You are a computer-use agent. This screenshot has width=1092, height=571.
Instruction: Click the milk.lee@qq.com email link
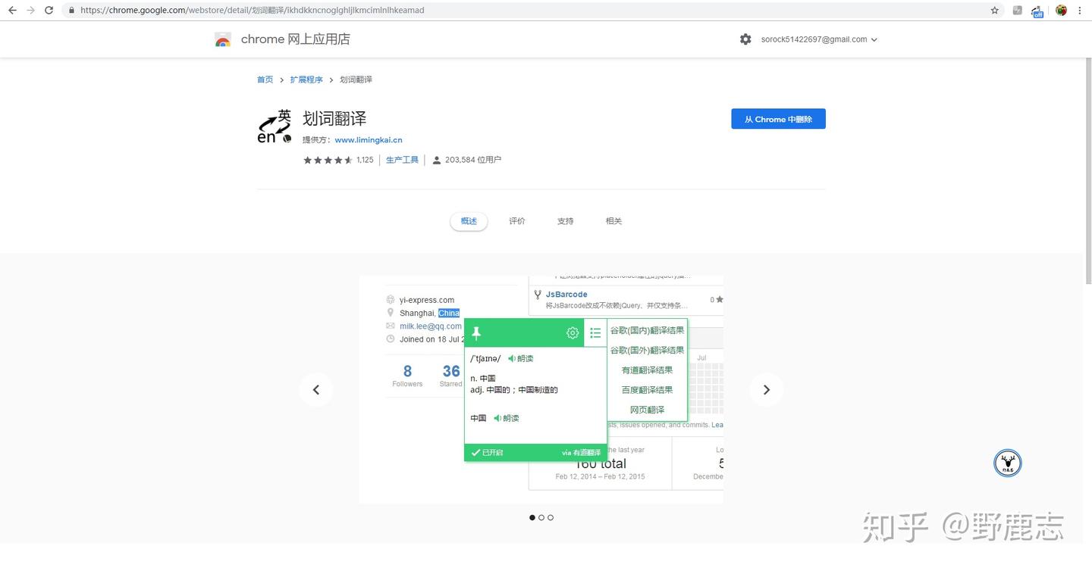(x=431, y=326)
